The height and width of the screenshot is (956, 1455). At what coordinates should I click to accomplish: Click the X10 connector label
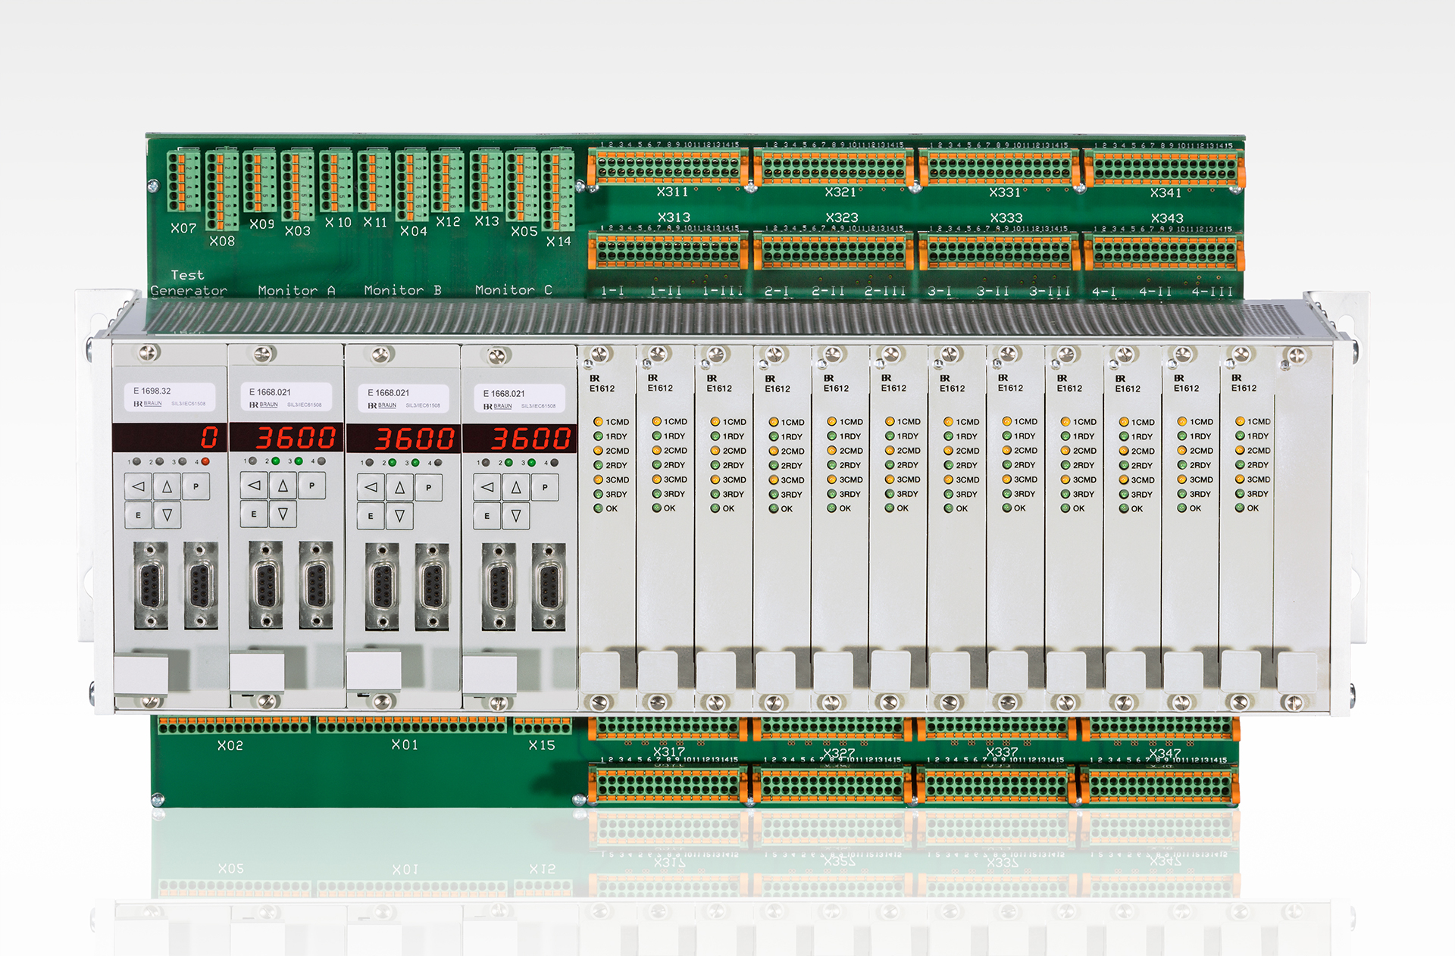[x=338, y=223]
